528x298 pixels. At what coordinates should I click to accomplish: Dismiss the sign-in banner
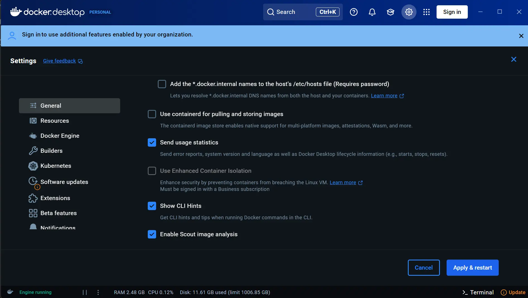click(521, 36)
